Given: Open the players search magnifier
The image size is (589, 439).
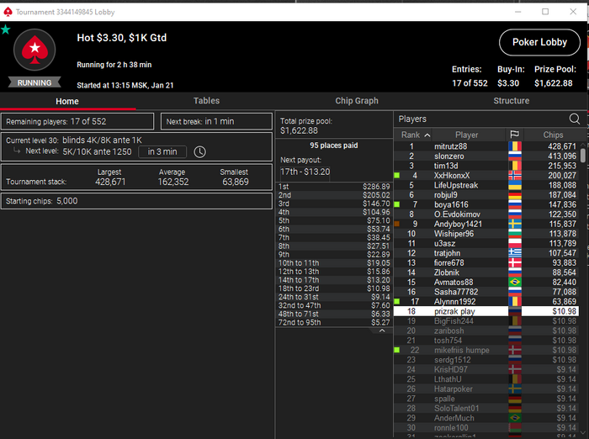Looking at the screenshot, I should 575,119.
